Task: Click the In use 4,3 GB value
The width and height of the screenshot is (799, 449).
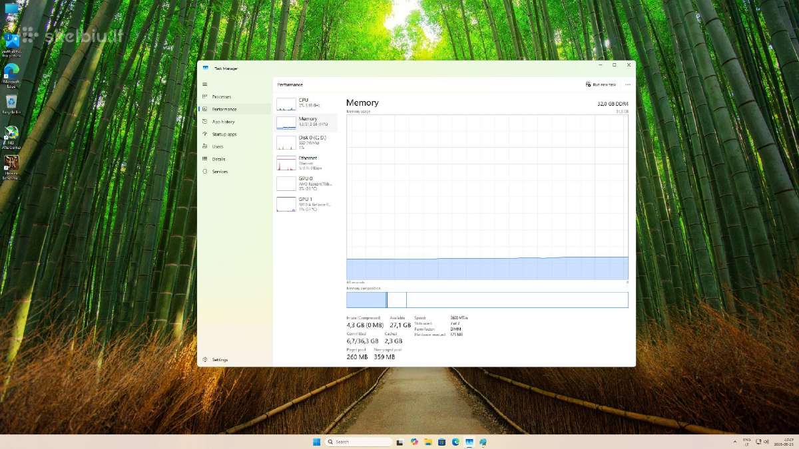Action: pyautogui.click(x=365, y=325)
